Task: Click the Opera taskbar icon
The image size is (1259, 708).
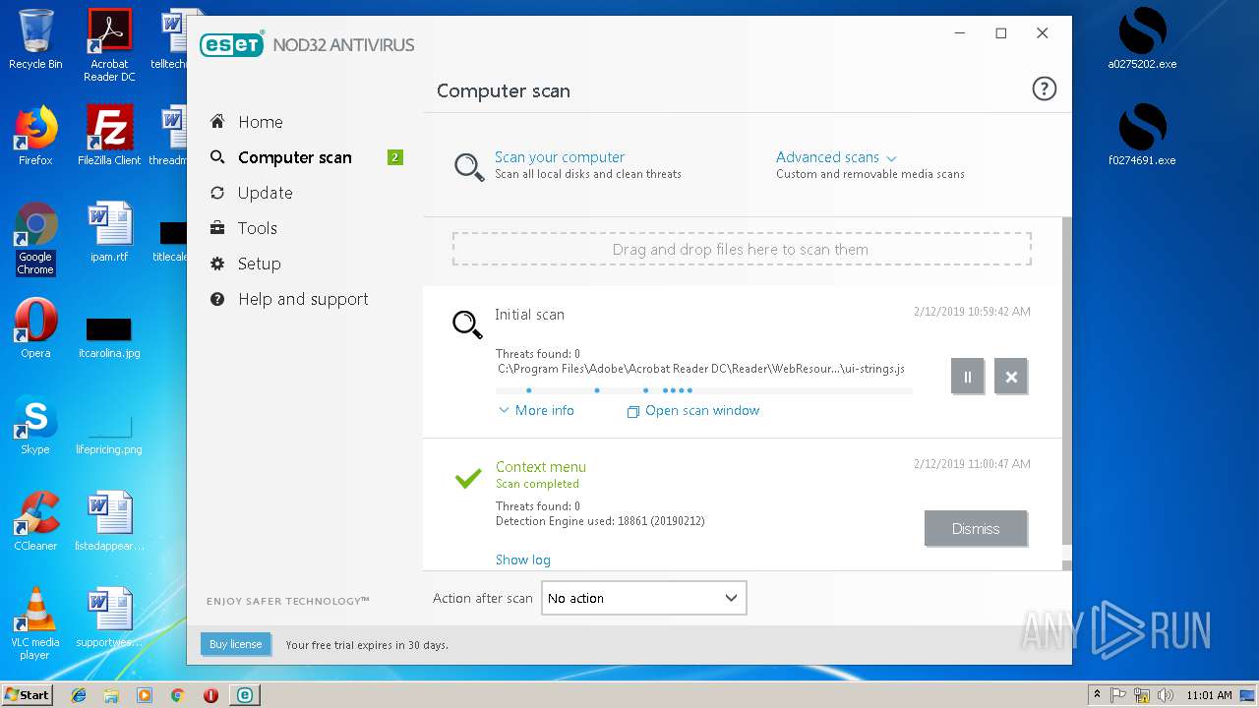Action: tap(210, 695)
